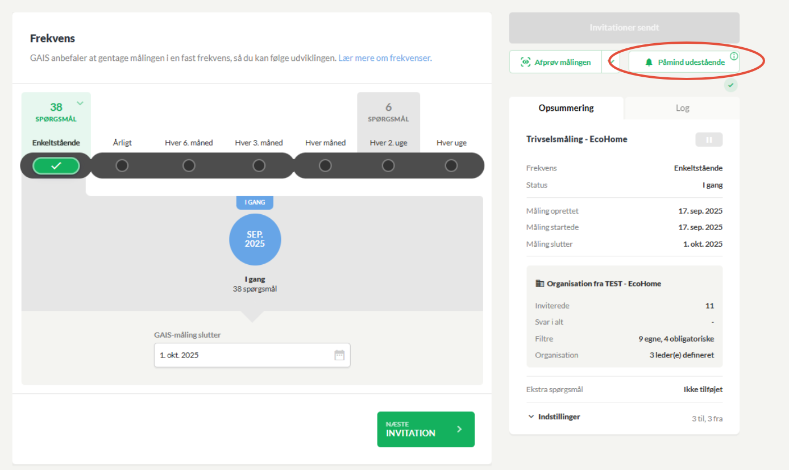Image resolution: width=789 pixels, height=470 pixels.
Task: Click the Måling slutter value 1. okt. 2025
Action: (703, 244)
